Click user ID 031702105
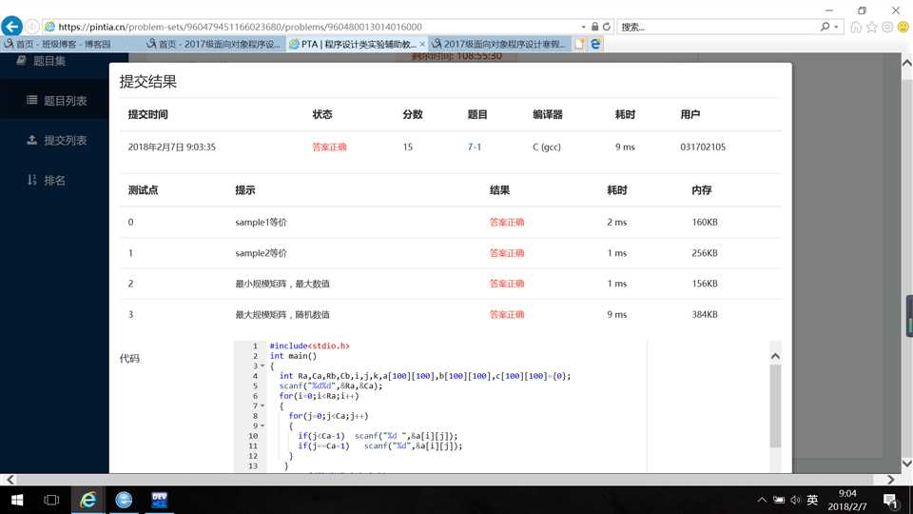913x514 pixels. (x=703, y=147)
